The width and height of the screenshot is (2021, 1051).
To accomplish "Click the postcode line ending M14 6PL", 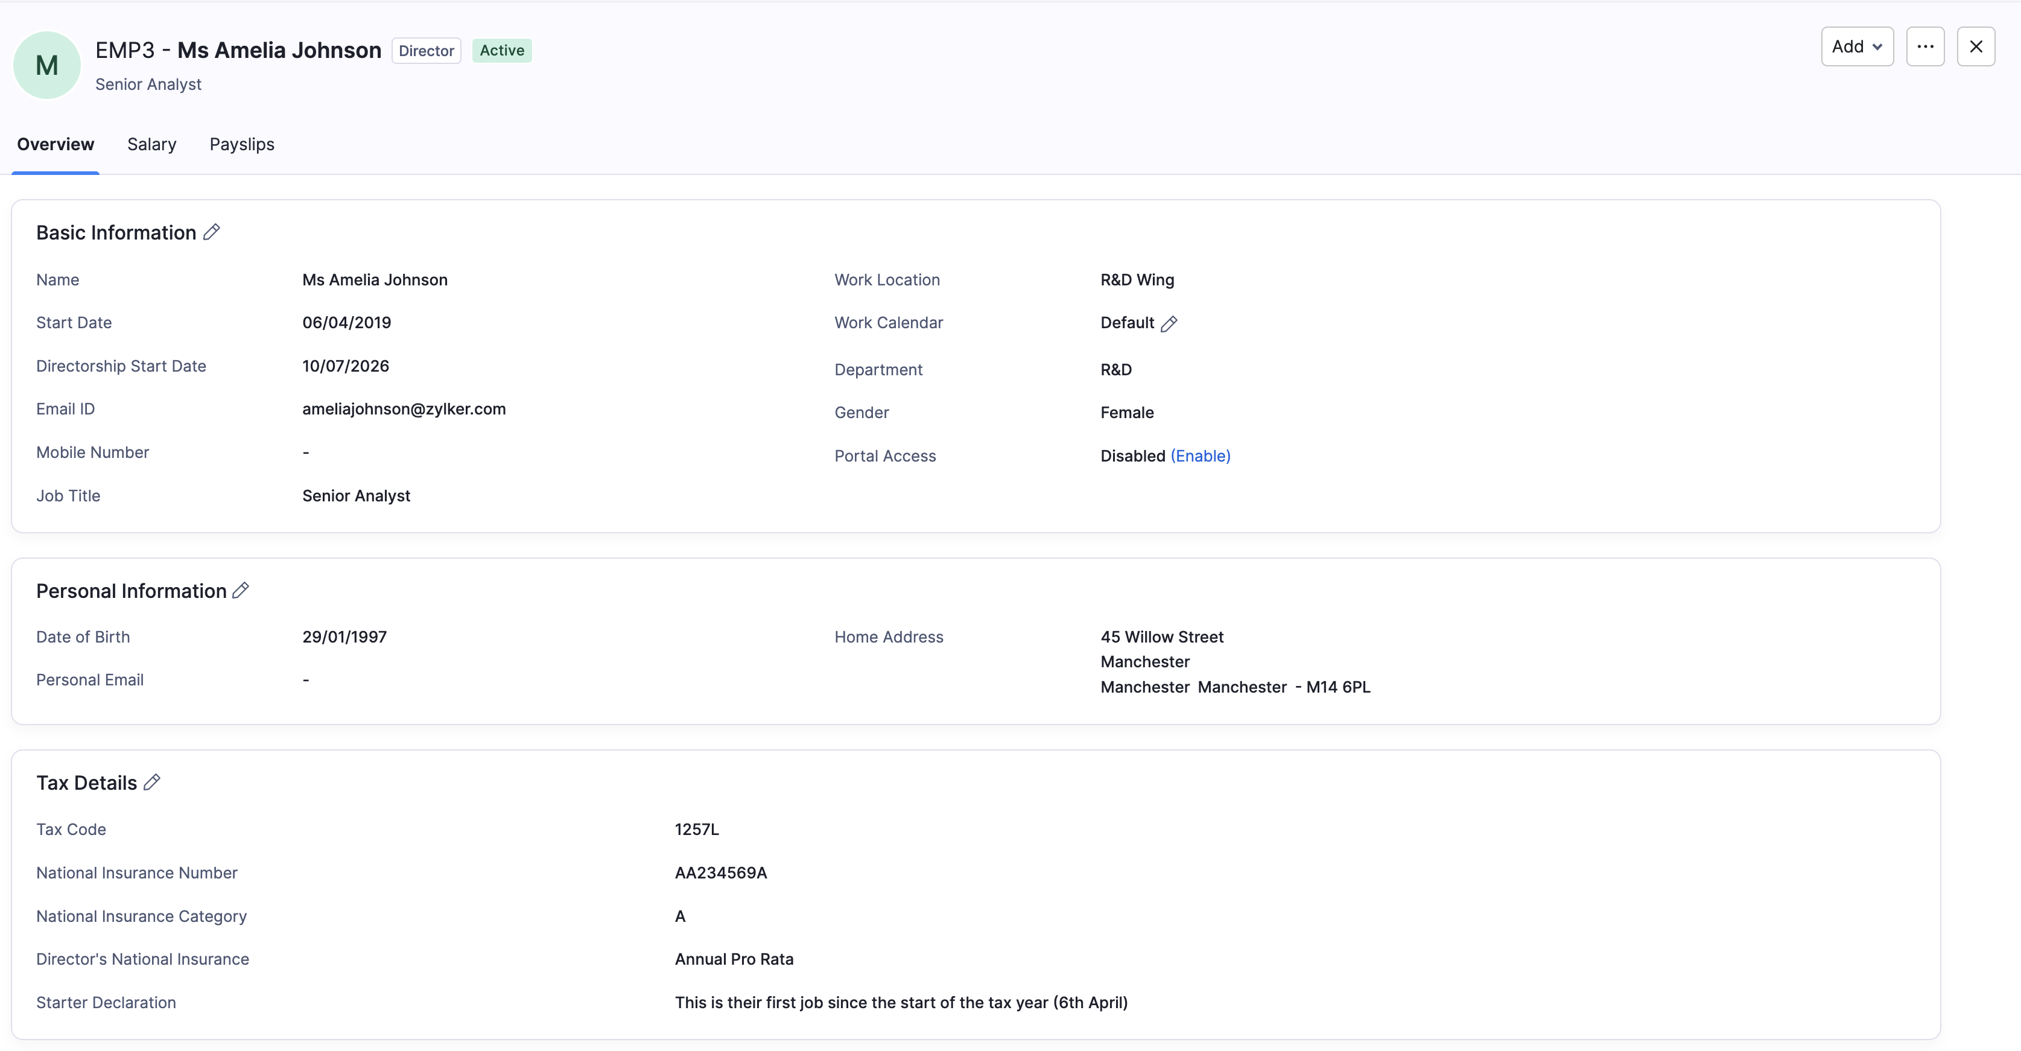I will point(1236,687).
